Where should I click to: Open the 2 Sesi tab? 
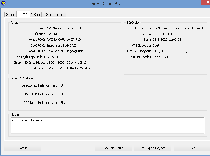click(x=48, y=15)
